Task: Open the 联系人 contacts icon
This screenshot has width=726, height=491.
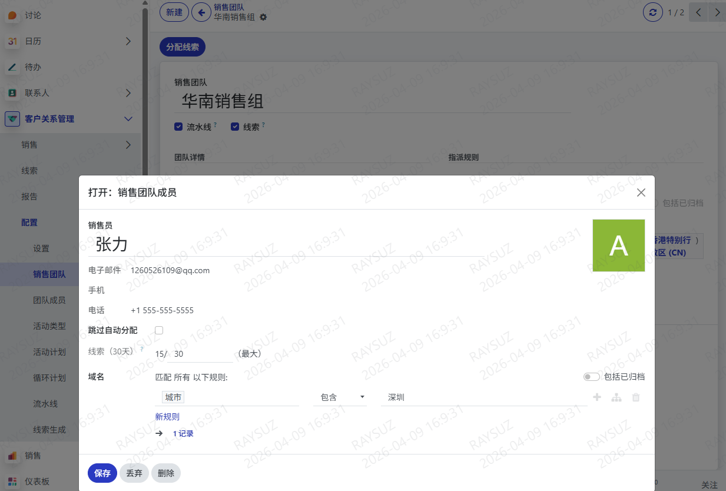Action: pyautogui.click(x=12, y=93)
